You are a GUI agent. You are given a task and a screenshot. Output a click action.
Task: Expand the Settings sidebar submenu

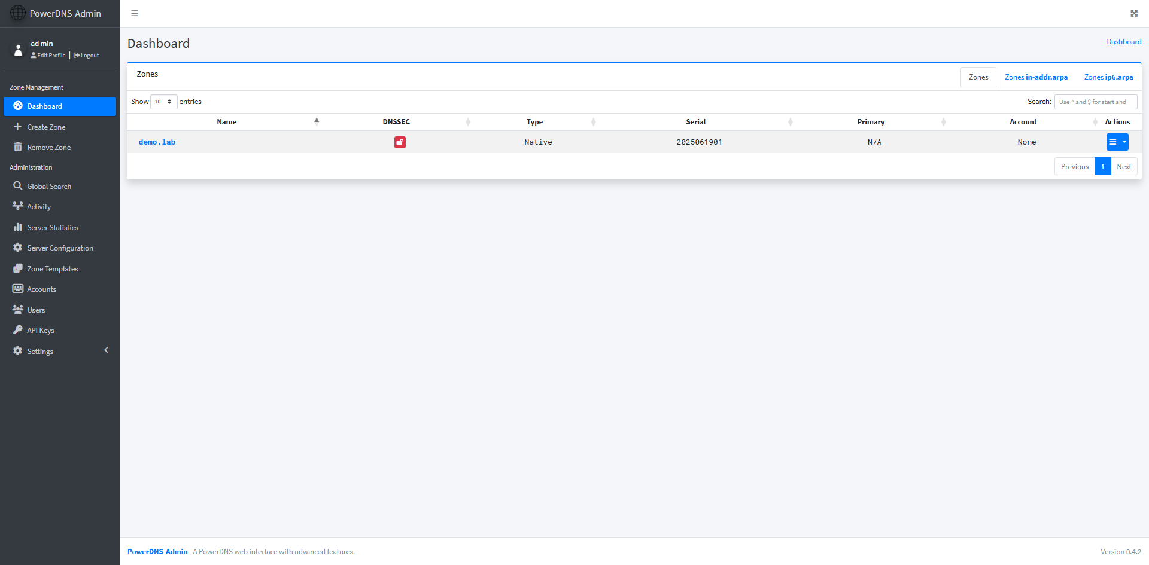tap(60, 352)
